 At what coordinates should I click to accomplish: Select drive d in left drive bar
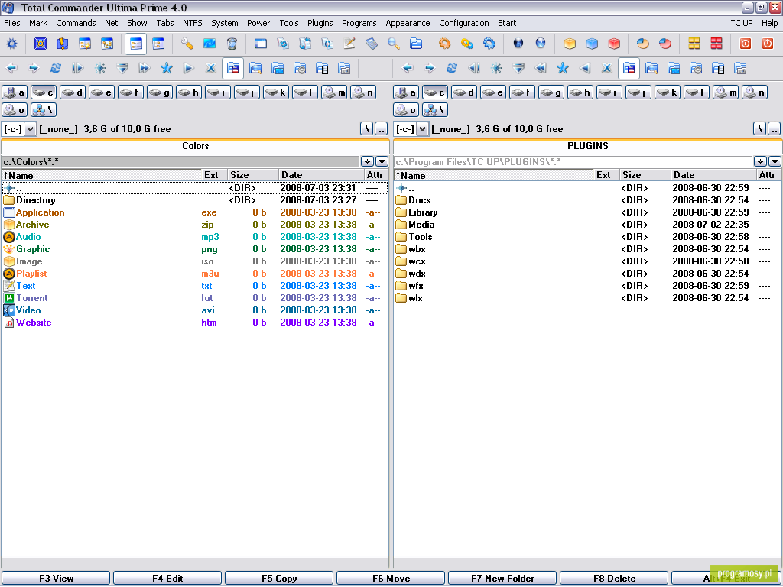[73, 92]
